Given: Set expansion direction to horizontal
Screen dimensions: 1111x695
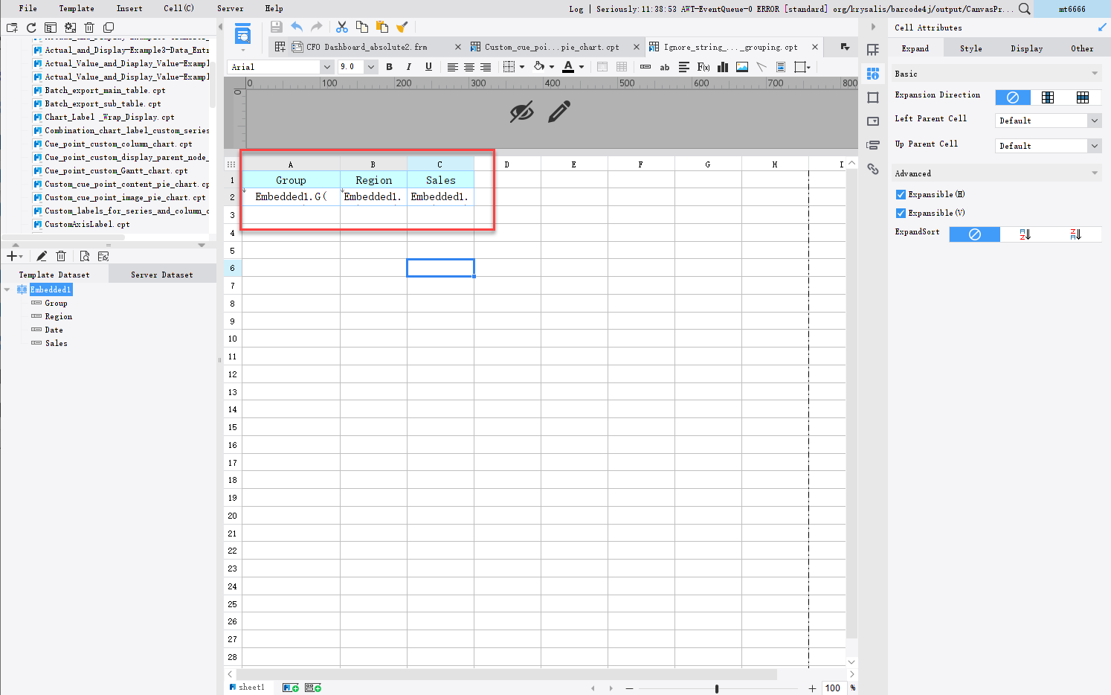Looking at the screenshot, I should [1083, 97].
